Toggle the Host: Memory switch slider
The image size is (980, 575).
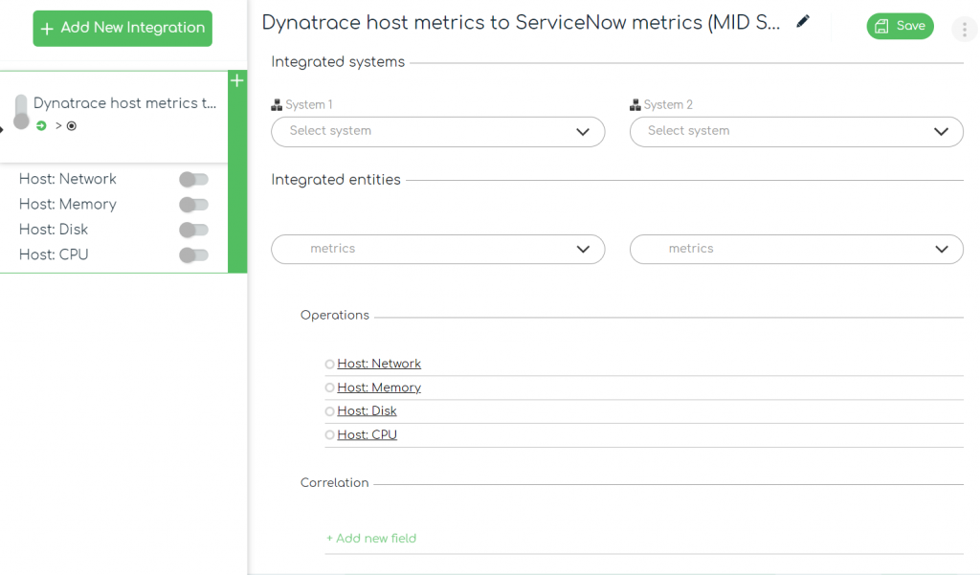[193, 204]
